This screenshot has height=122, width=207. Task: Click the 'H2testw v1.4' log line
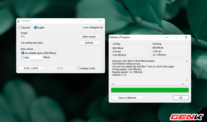119,75
